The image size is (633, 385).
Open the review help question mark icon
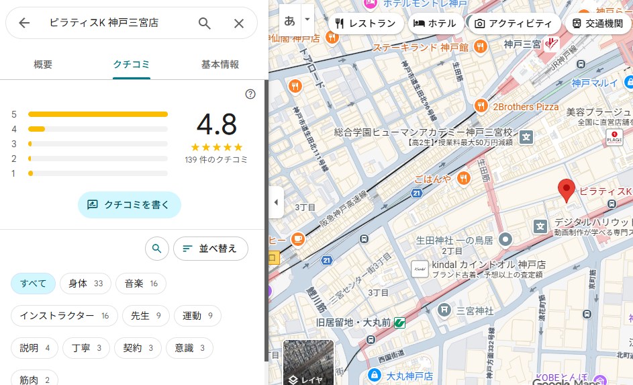pyautogui.click(x=250, y=94)
